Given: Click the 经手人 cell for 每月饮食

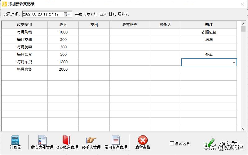Looking at the screenshot, I should click(x=165, y=55).
